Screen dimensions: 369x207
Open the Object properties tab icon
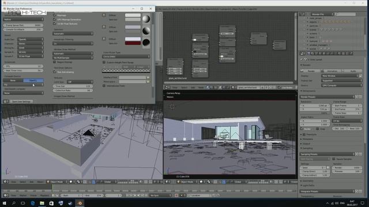324,53
